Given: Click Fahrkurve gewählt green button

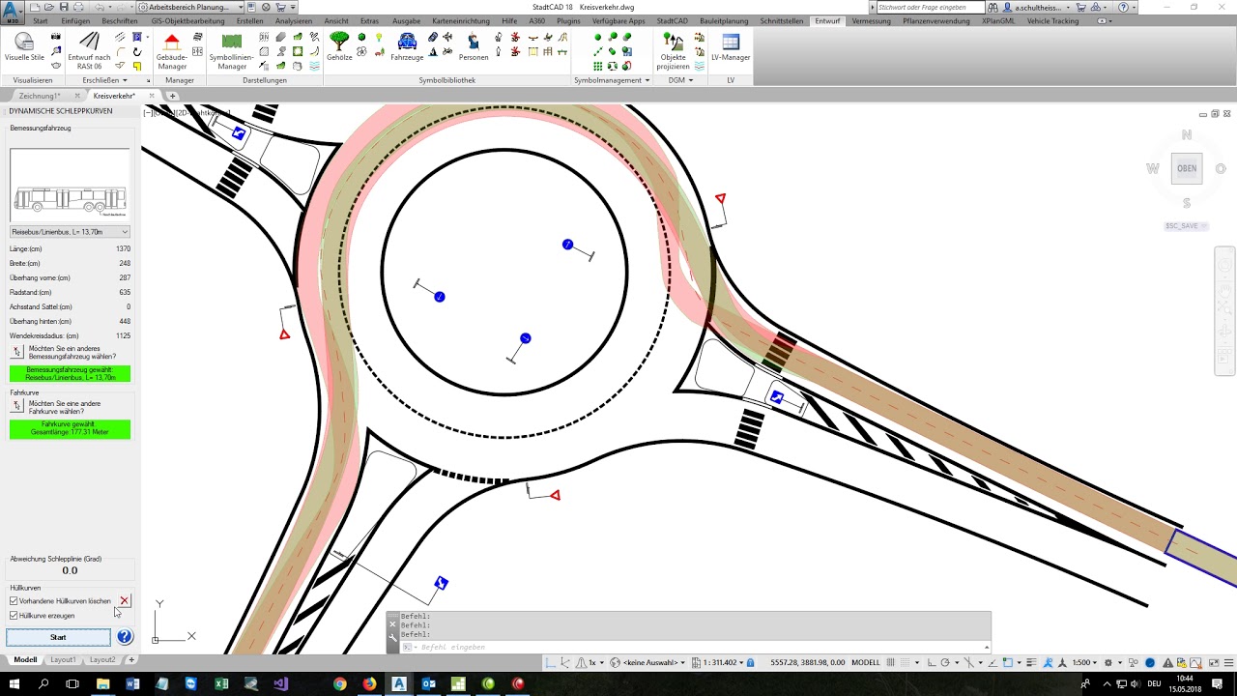Looking at the screenshot, I should pyautogui.click(x=70, y=428).
